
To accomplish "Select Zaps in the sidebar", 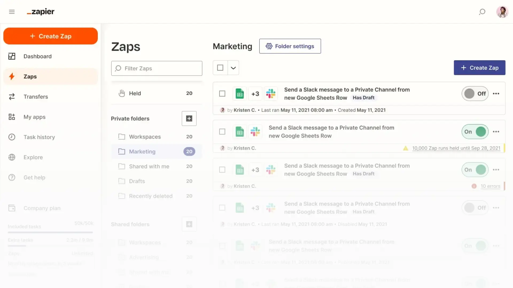I will pos(50,77).
